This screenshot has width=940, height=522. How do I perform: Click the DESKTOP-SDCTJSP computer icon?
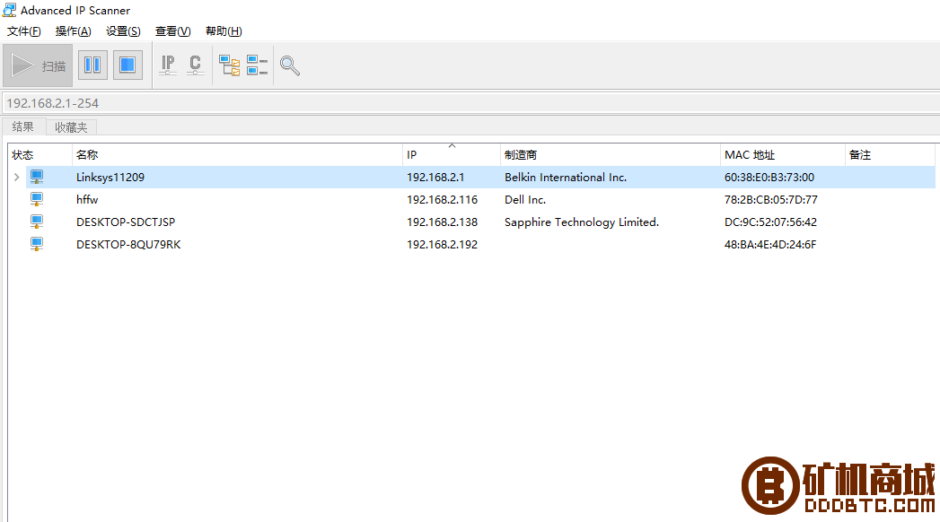point(37,222)
